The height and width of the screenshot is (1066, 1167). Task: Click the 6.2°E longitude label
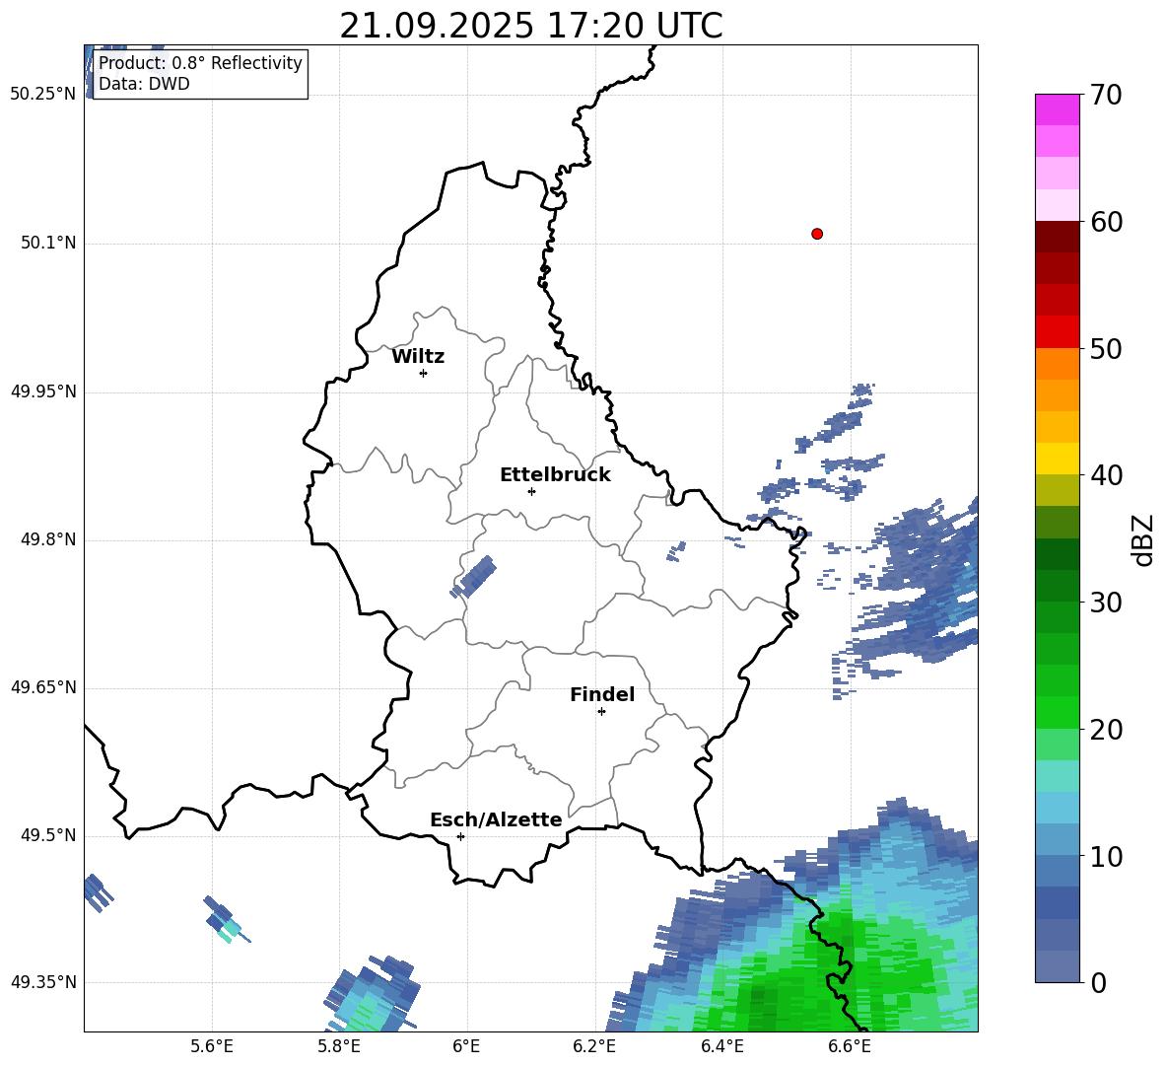(594, 1046)
